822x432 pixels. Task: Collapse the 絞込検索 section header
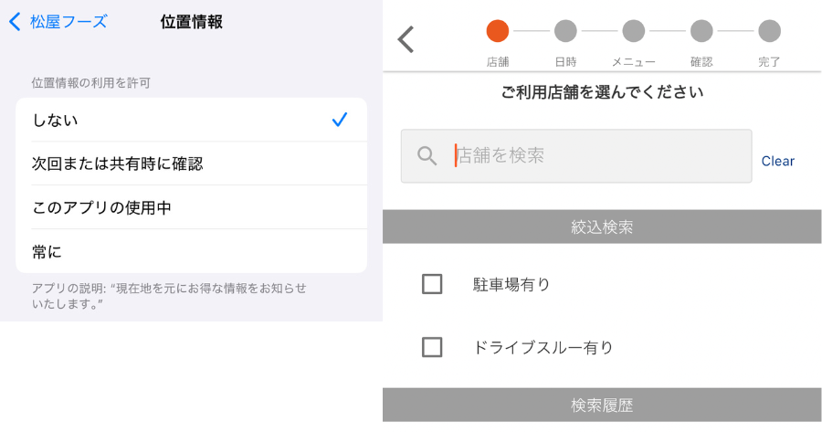pyautogui.click(x=602, y=227)
